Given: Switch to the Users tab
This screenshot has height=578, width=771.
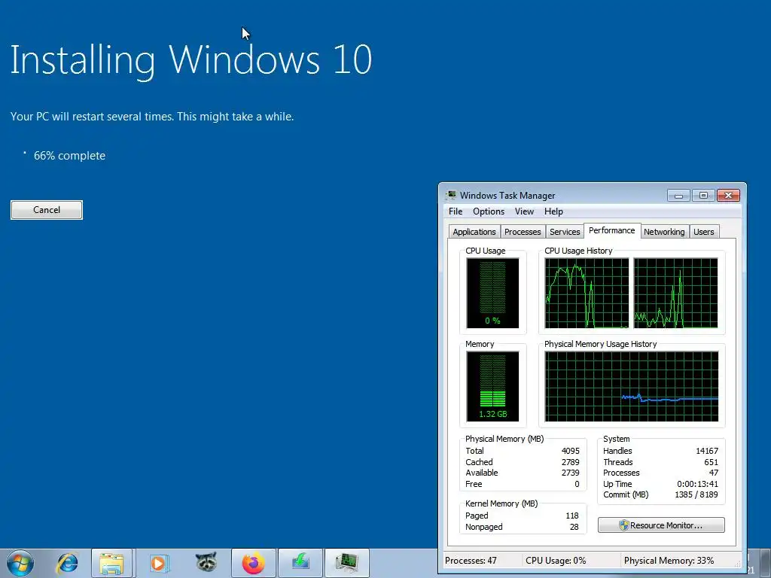Looking at the screenshot, I should coord(704,232).
